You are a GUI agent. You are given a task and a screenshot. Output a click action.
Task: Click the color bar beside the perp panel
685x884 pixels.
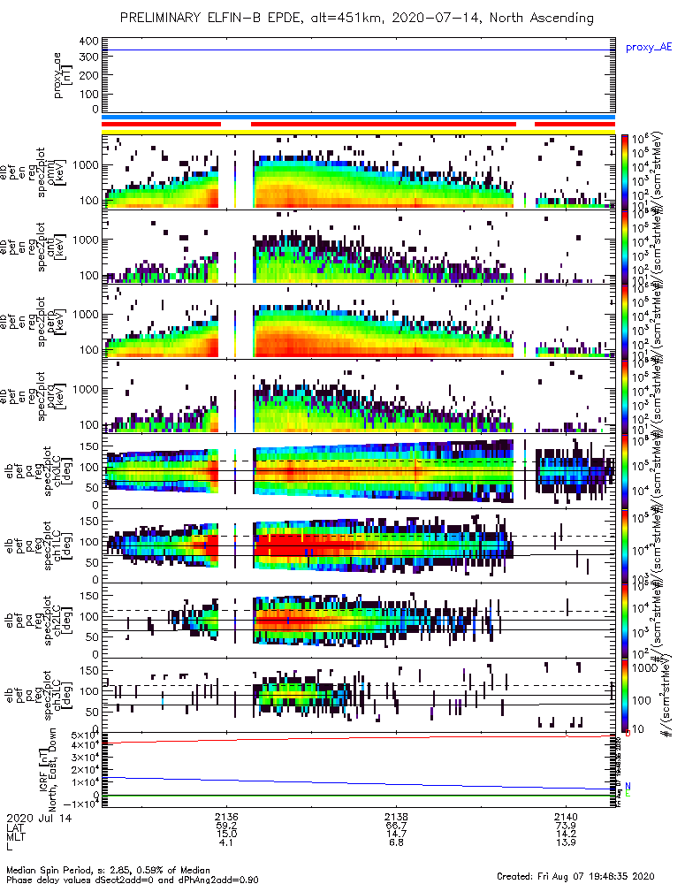[625, 322]
